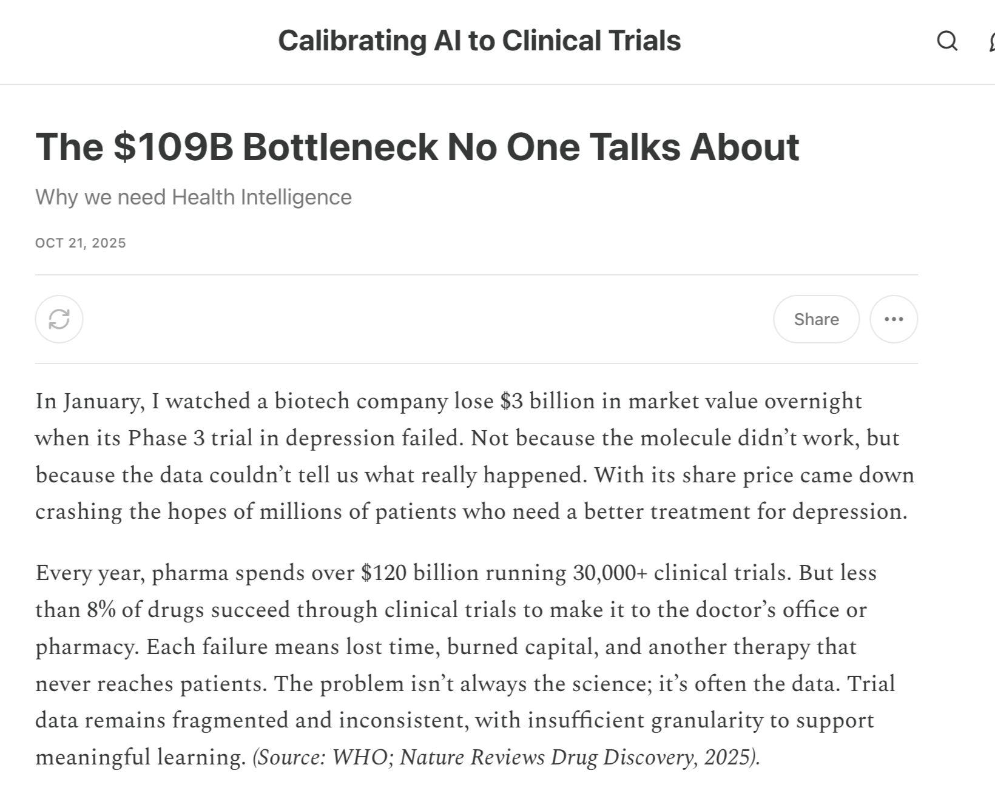Screen dimensions: 995x796
Task: Click the Share button
Action: 816,319
